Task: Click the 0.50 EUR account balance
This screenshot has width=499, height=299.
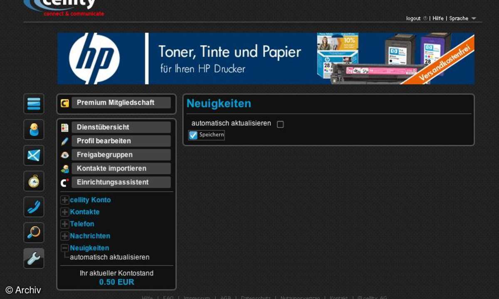Action: (x=116, y=282)
